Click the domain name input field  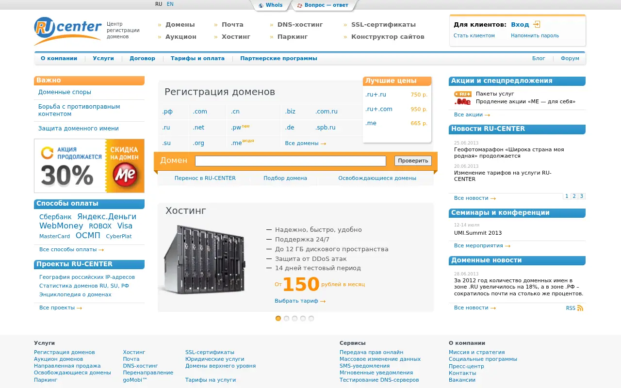point(291,161)
